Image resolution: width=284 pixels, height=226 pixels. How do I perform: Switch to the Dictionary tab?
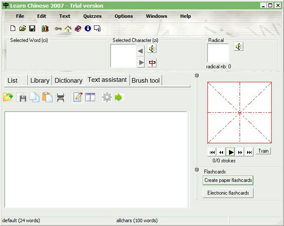pos(69,81)
